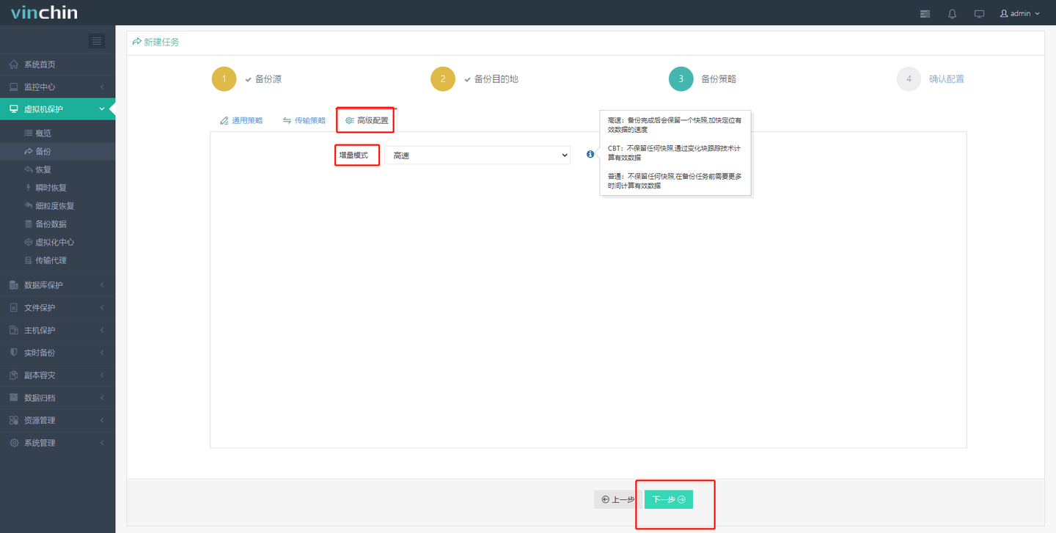The width and height of the screenshot is (1056, 533).
Task: Click step 2 备份目的地 in wizard
Action: coord(474,79)
